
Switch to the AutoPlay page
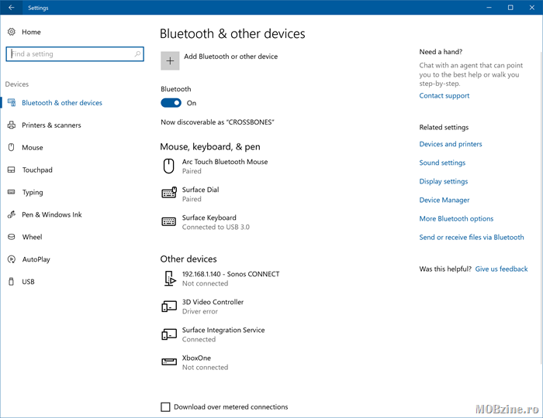(36, 259)
